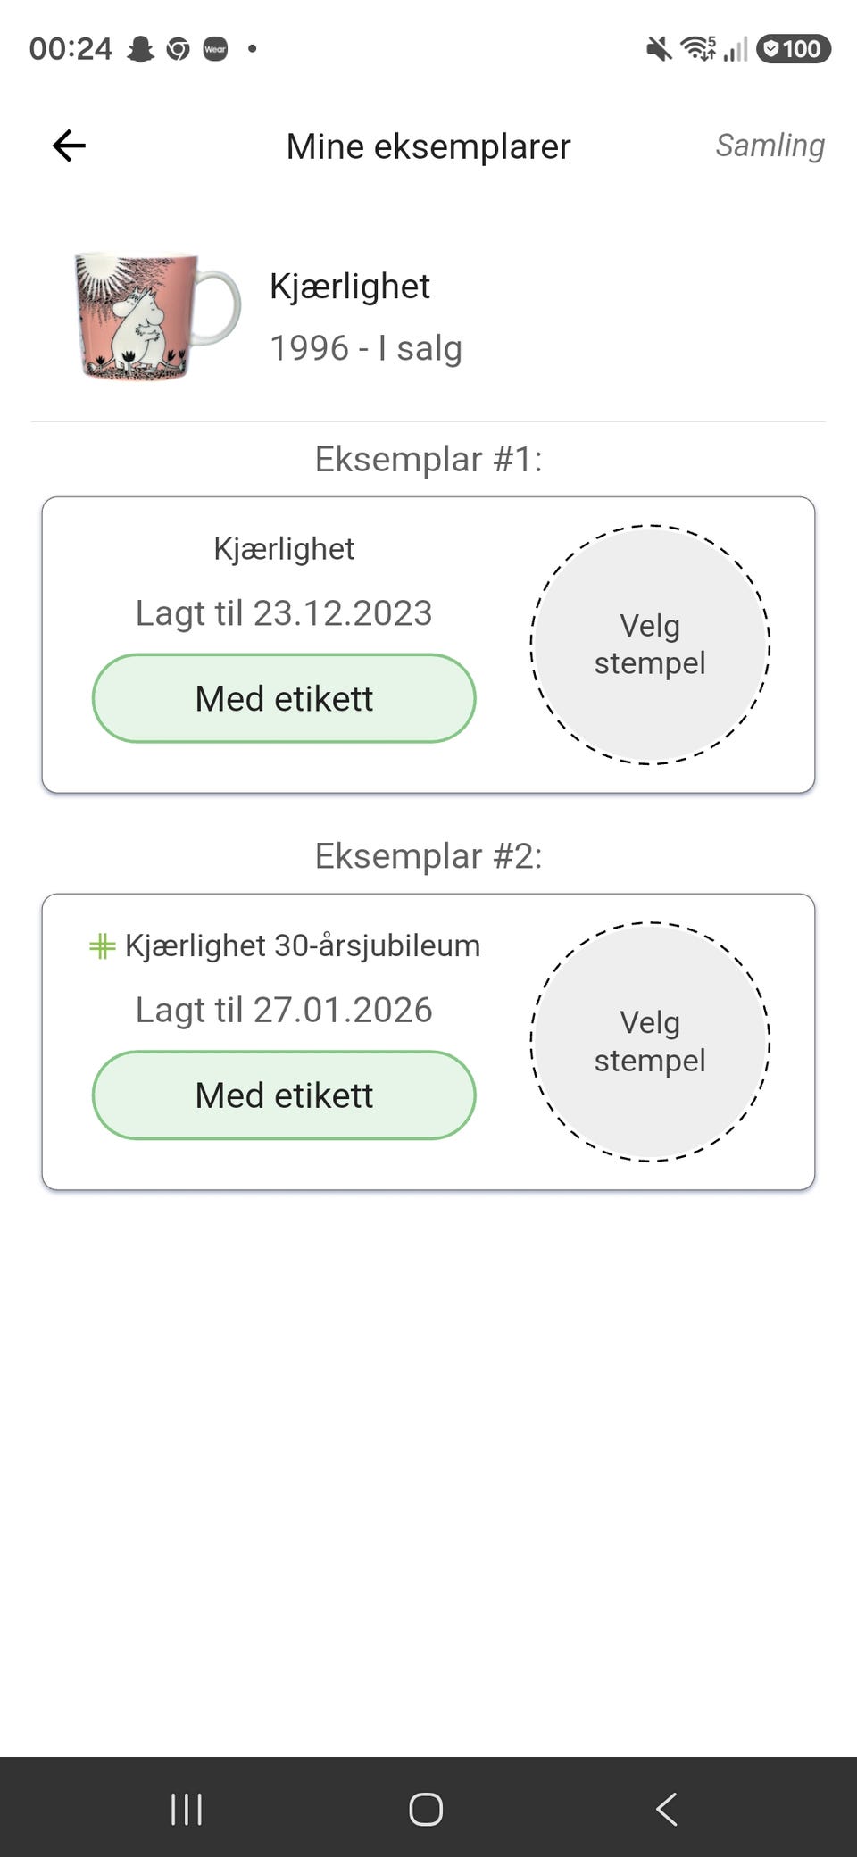857x1857 pixels.
Task: Choose stamp for Eksemplar #1
Action: tap(650, 645)
